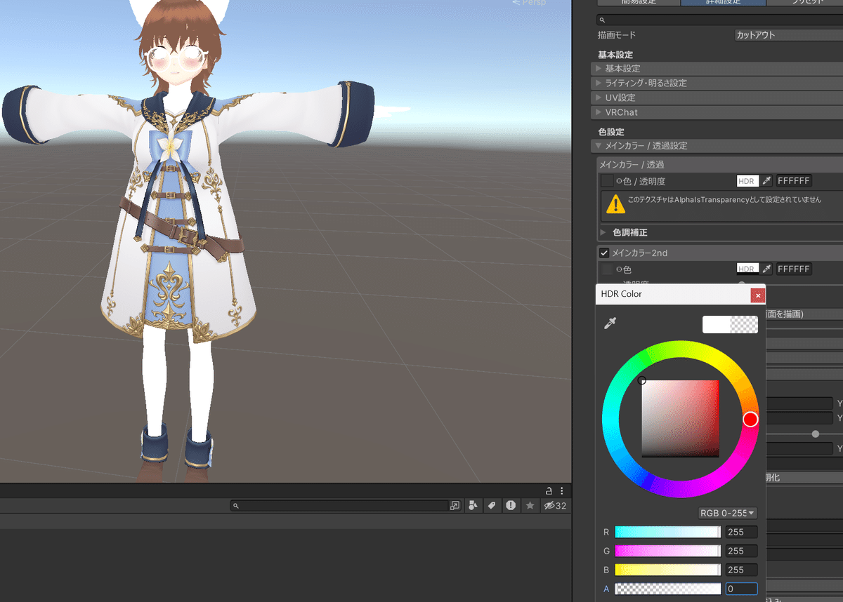Expand ライティング・明るさ設定 section
This screenshot has height=602, width=843.
tap(717, 83)
